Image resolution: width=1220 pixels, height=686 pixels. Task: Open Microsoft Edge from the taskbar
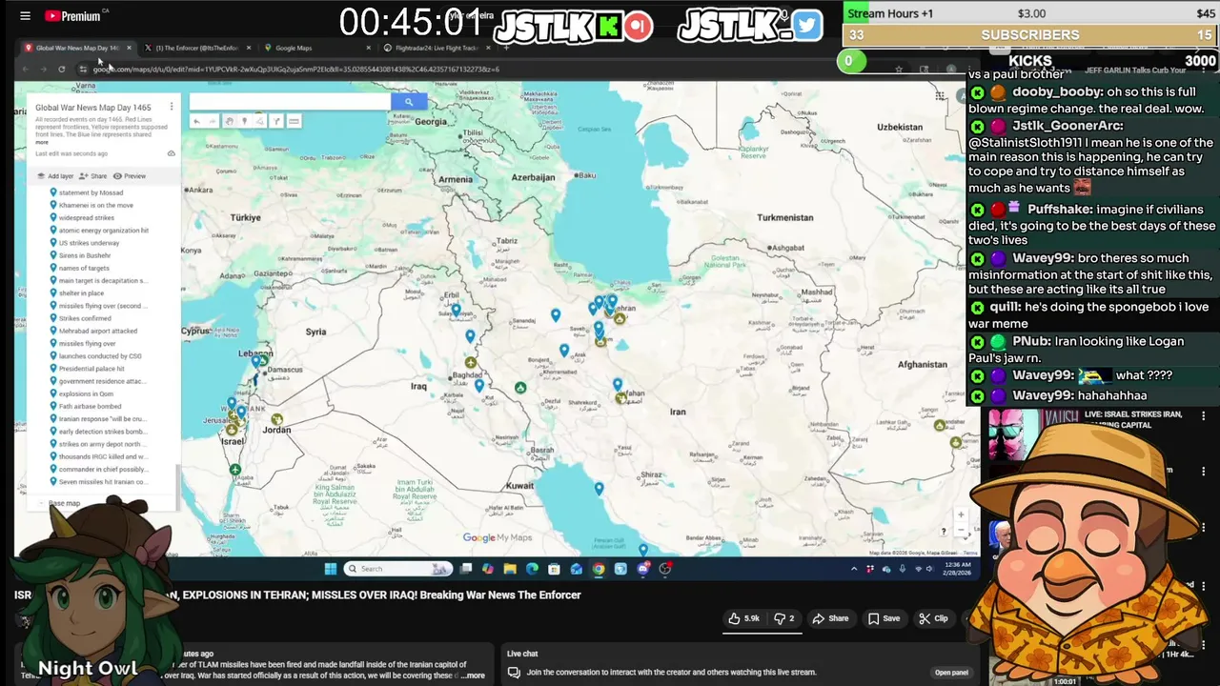coord(532,569)
